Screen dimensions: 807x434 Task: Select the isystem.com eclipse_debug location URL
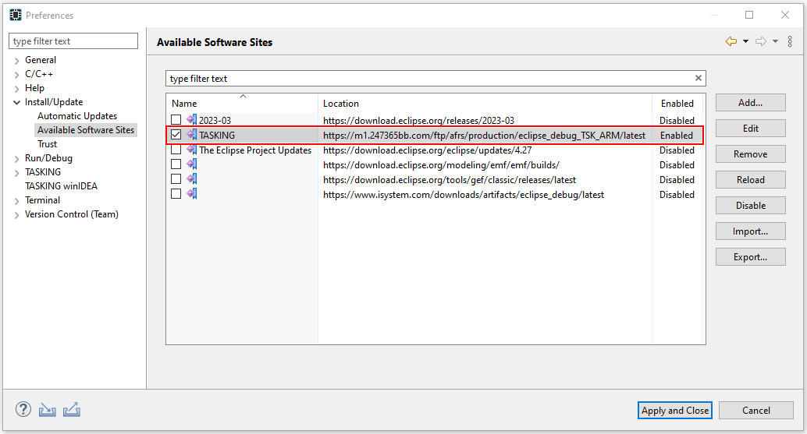pos(463,195)
